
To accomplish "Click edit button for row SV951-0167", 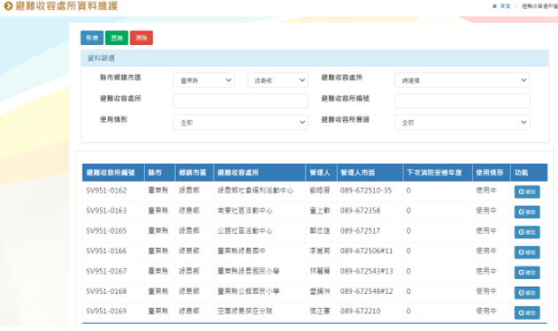I will tap(527, 273).
